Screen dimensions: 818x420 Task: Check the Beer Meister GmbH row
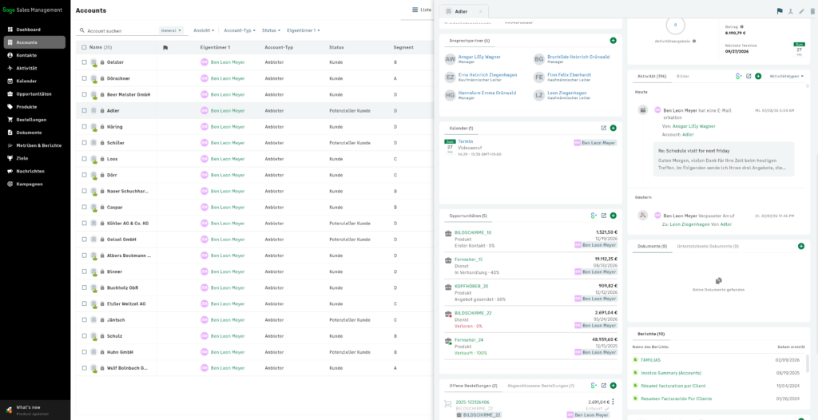tap(85, 94)
